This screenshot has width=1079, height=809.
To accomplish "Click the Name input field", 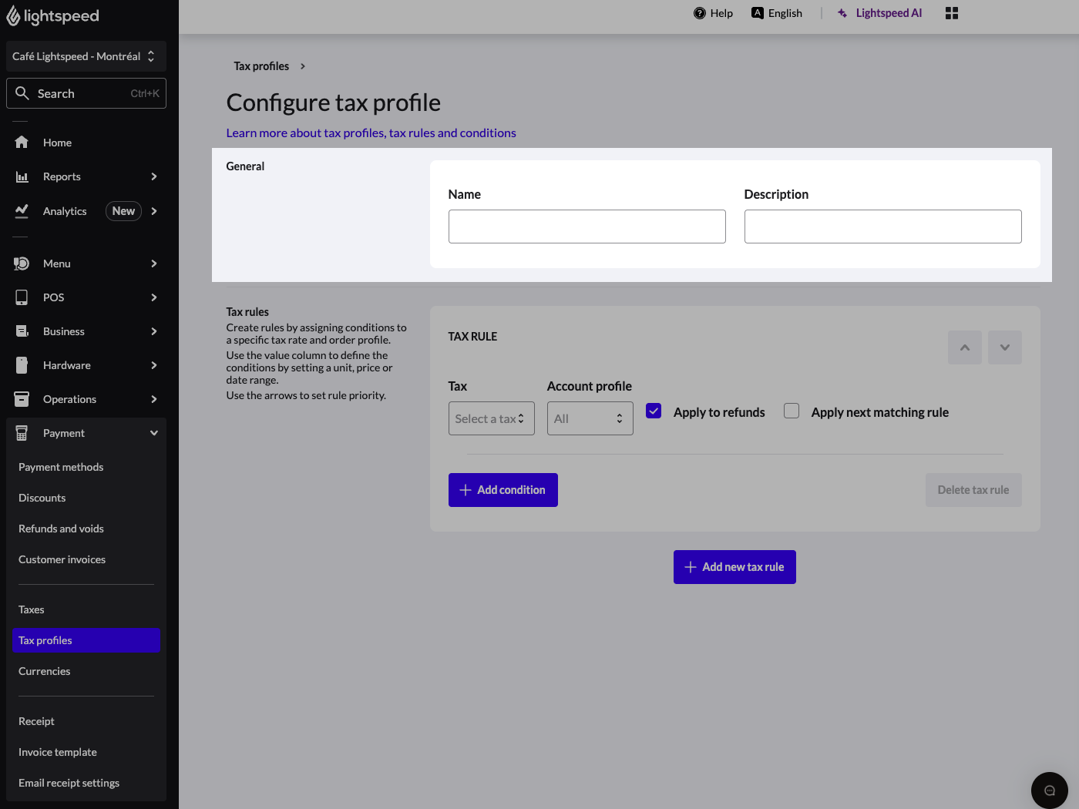I will [x=587, y=226].
